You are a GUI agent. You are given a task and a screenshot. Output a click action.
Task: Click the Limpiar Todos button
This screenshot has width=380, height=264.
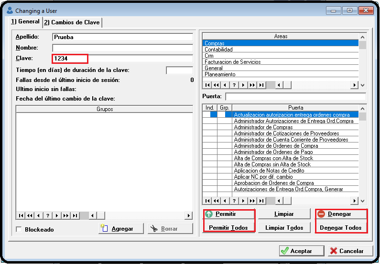(x=284, y=228)
